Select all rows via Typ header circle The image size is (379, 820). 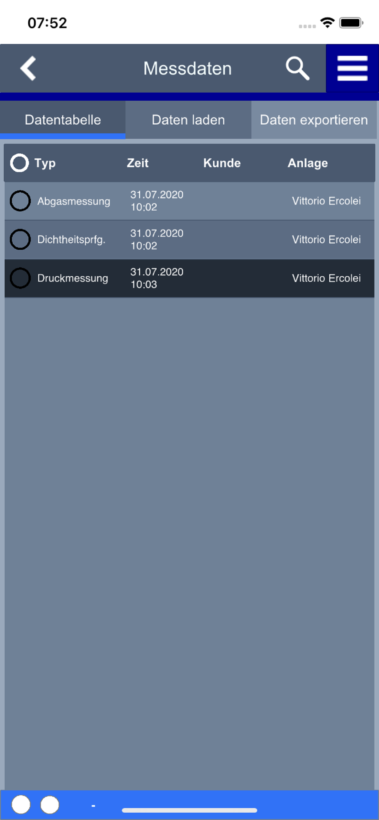(x=19, y=163)
